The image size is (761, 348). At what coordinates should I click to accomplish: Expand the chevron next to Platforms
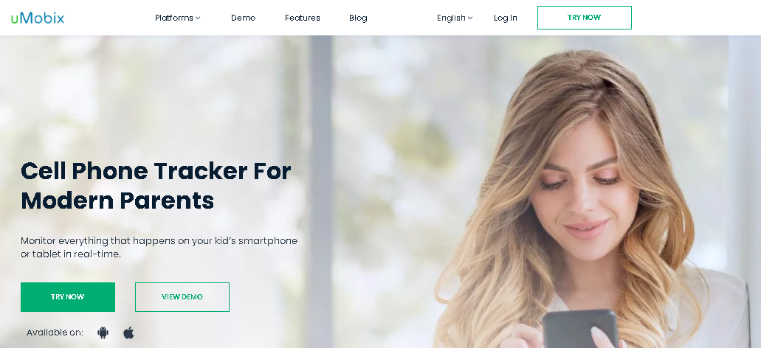[198, 18]
